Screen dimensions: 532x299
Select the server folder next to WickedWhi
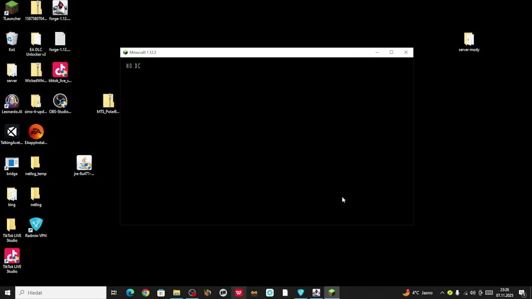point(12,73)
